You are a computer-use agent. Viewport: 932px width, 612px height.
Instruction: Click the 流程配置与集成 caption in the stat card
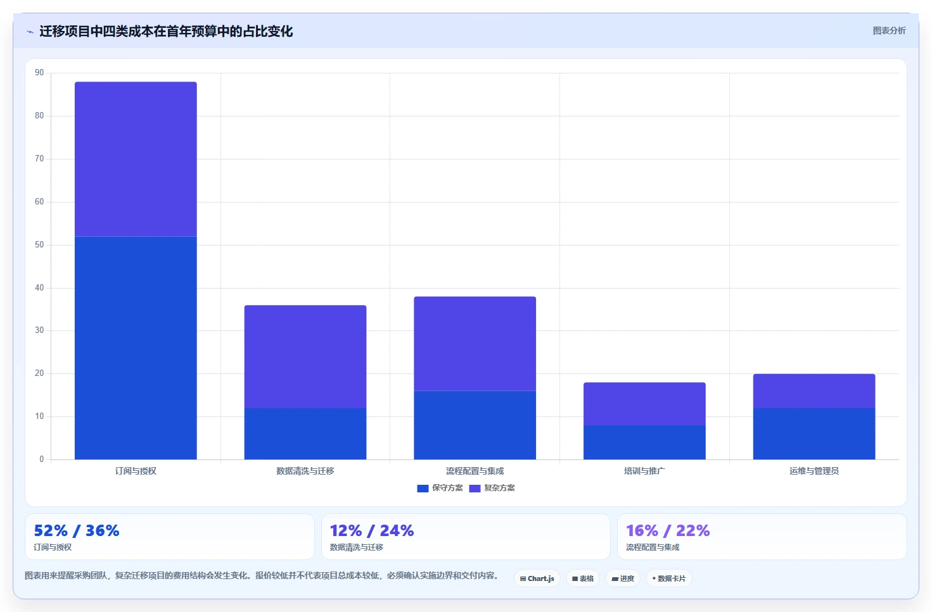(653, 547)
